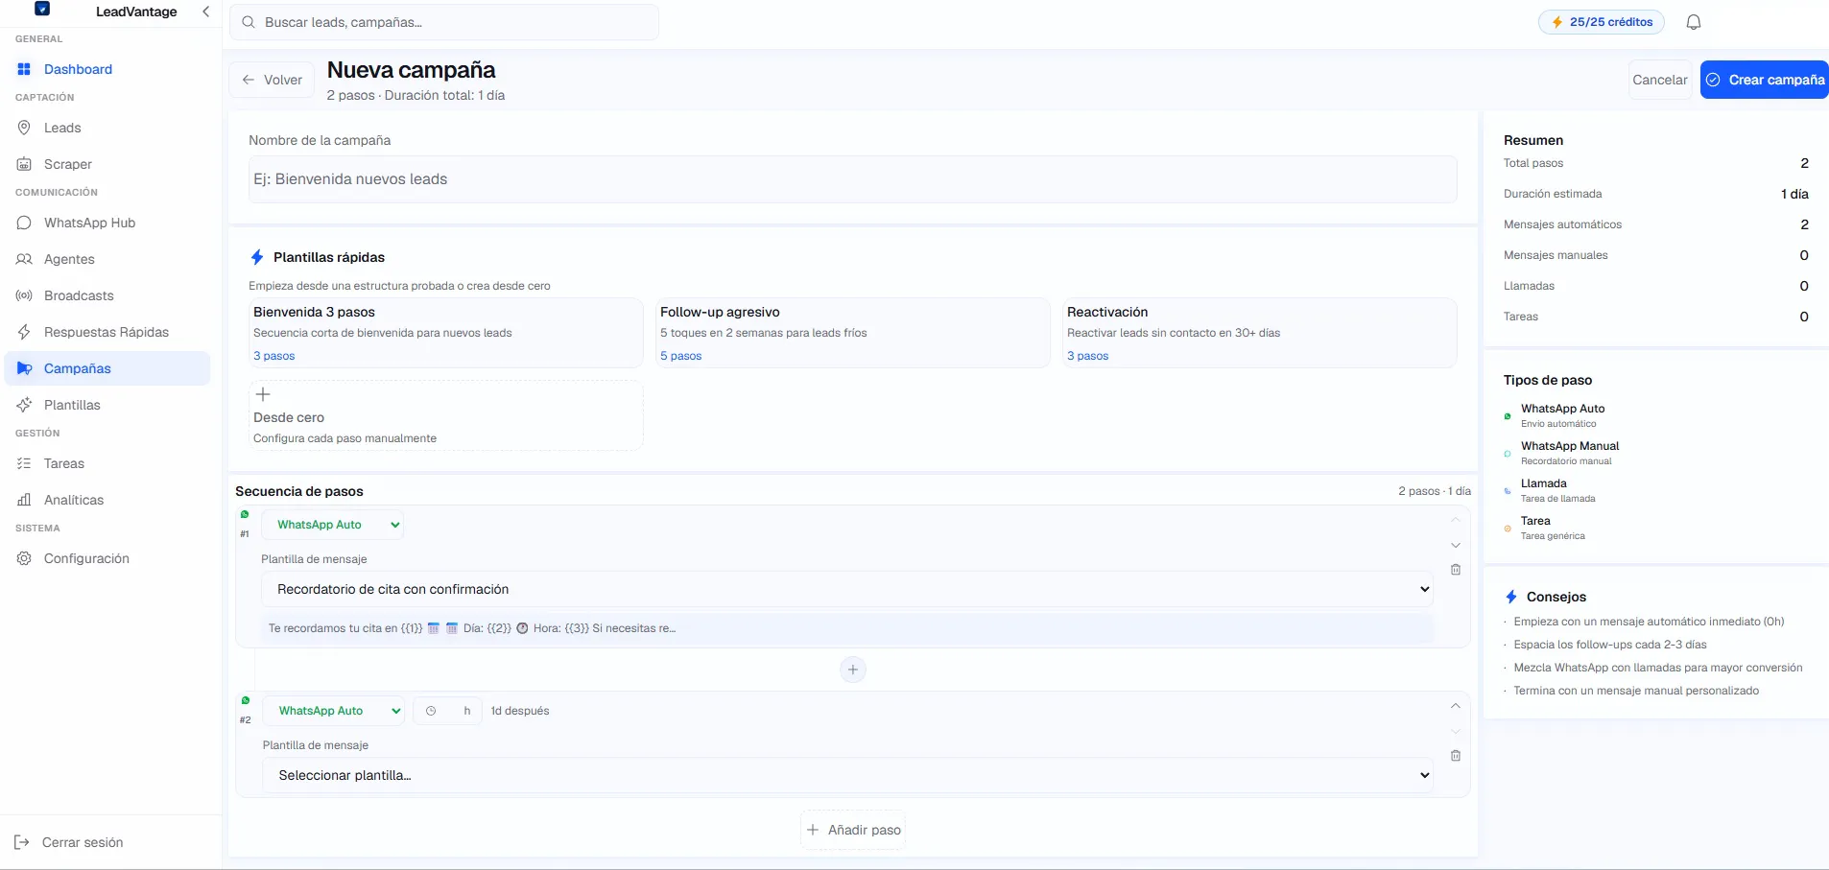Insert a step with the circular plus button
Image resolution: width=1829 pixels, height=870 pixels.
[853, 670]
